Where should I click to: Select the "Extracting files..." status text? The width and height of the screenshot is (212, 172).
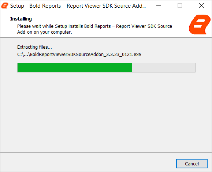point(34,47)
